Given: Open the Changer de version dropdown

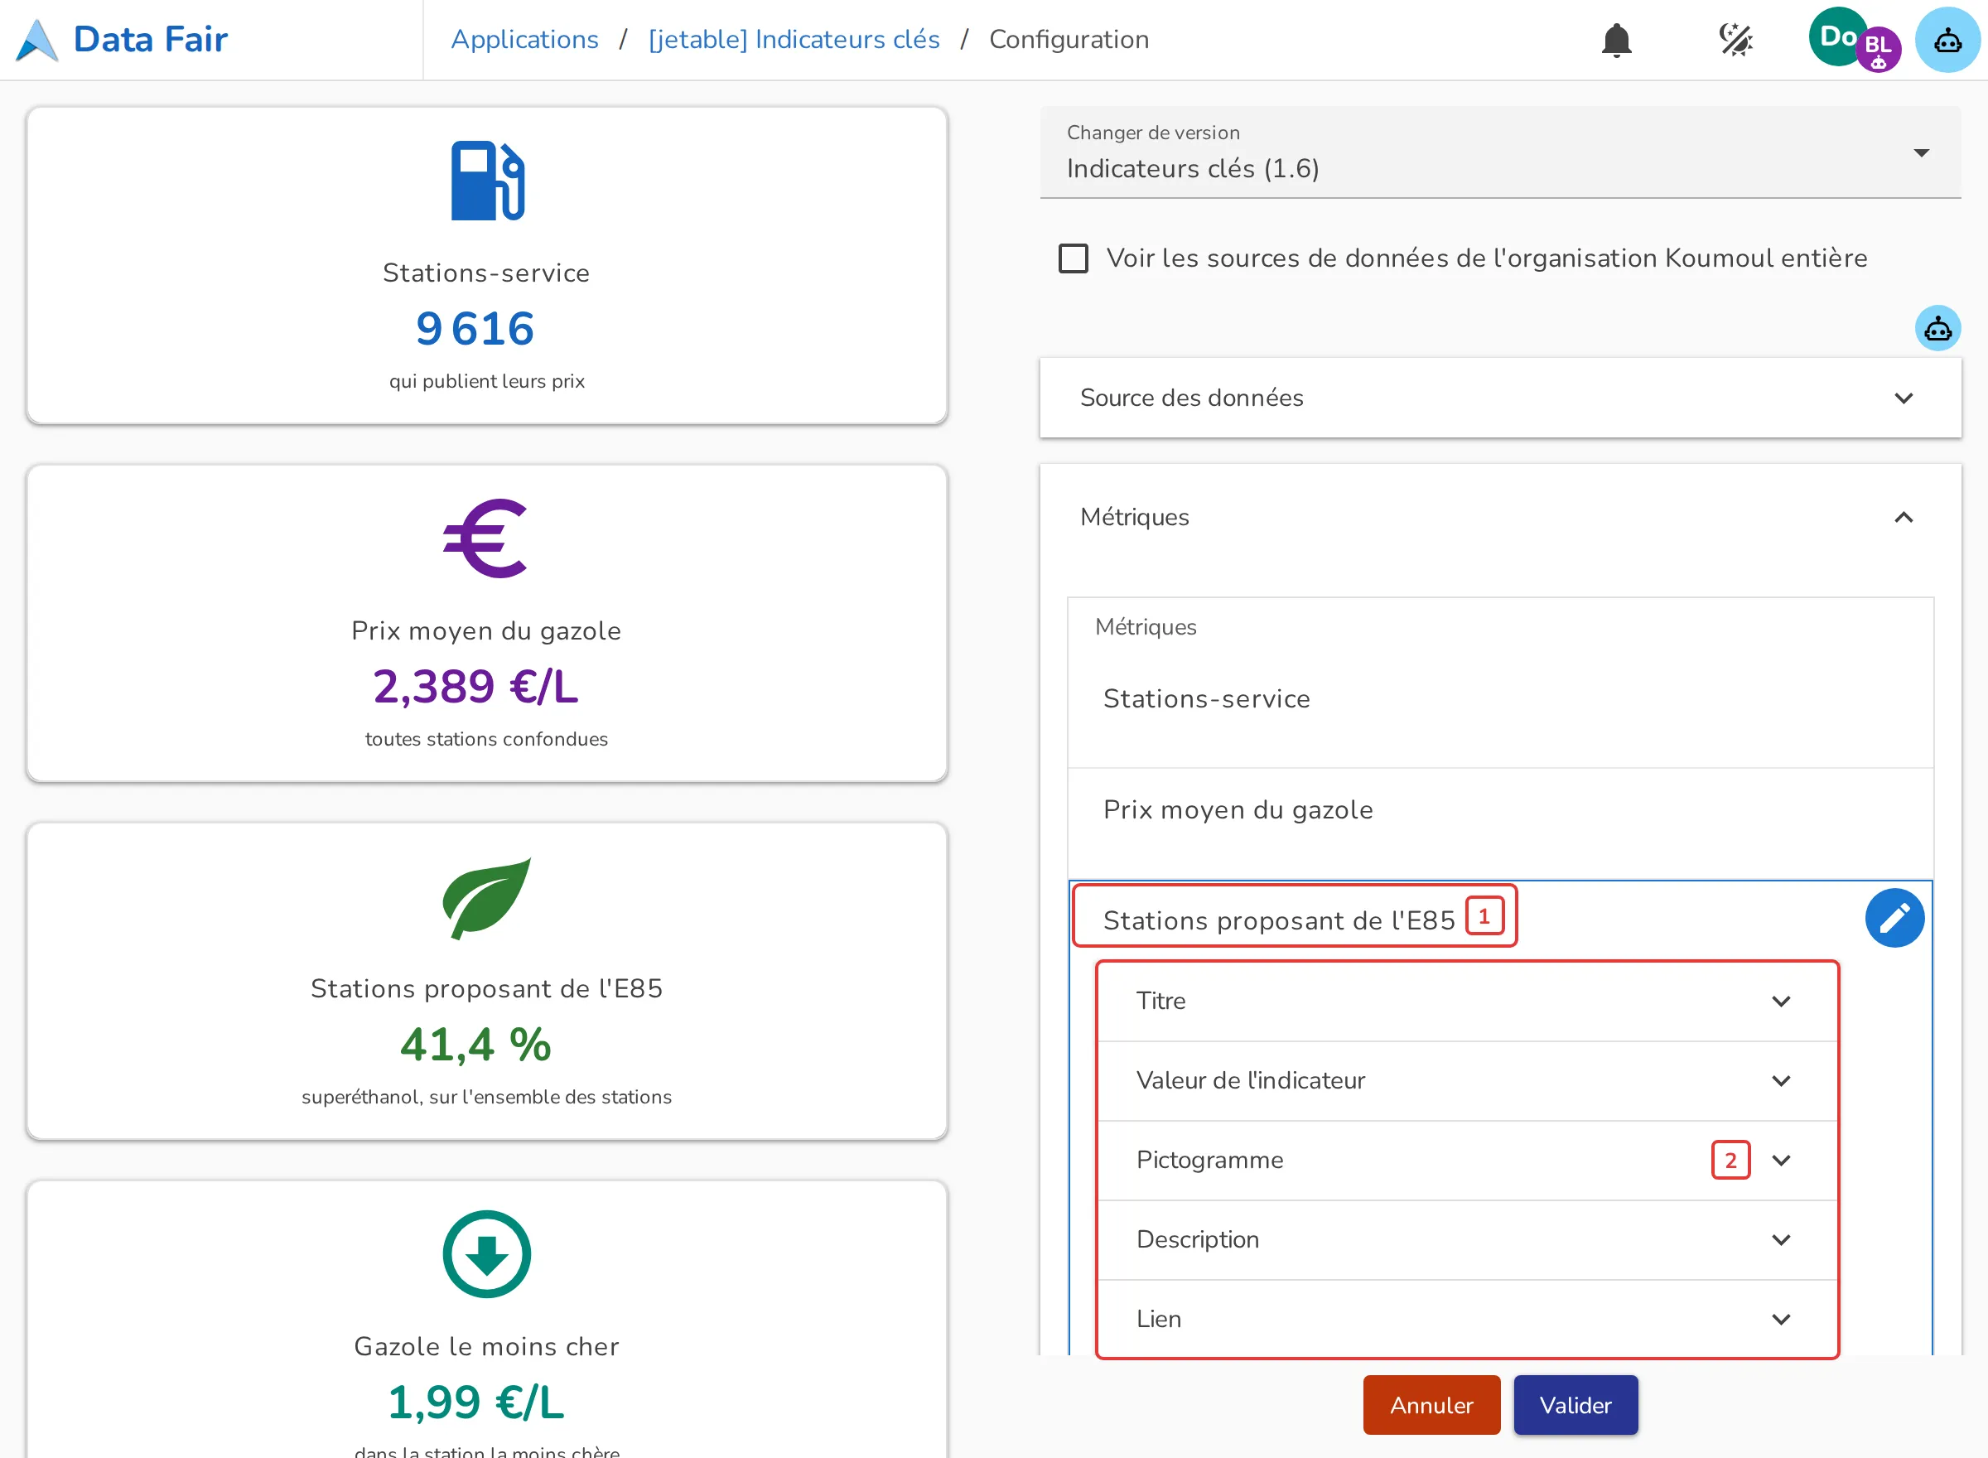Looking at the screenshot, I should coord(1499,152).
